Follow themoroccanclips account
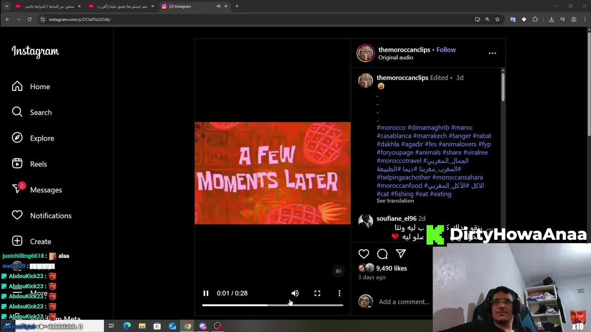The height and width of the screenshot is (332, 591). 446,50
